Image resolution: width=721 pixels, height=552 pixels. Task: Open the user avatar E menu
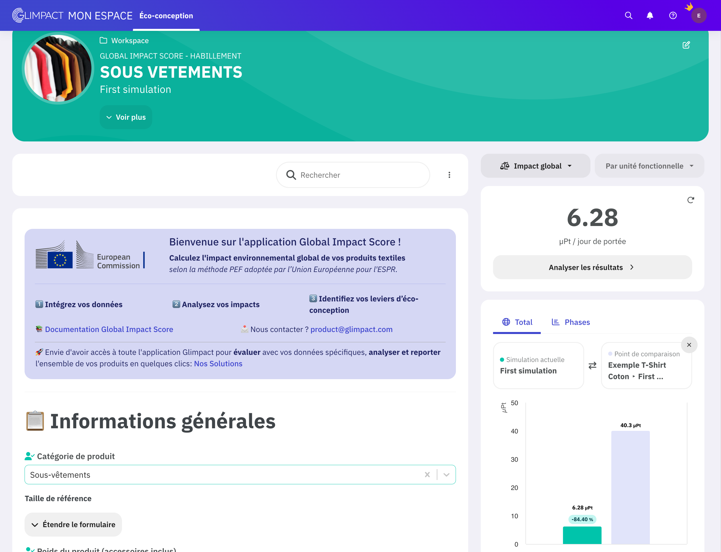pyautogui.click(x=699, y=15)
